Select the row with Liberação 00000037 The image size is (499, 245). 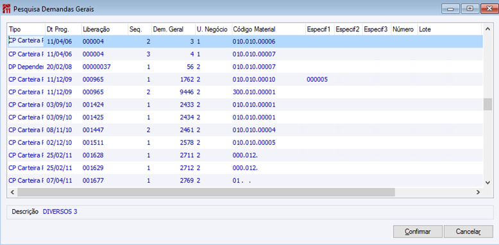[246, 67]
